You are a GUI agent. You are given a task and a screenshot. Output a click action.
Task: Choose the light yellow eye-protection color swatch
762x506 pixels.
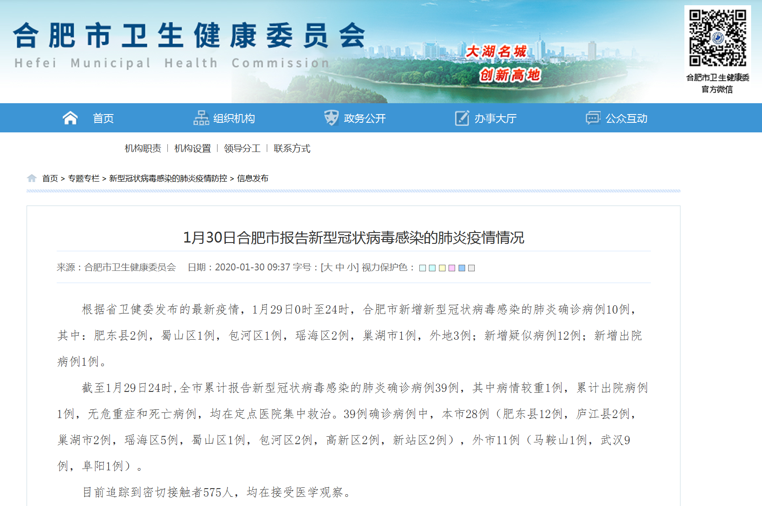(x=442, y=268)
